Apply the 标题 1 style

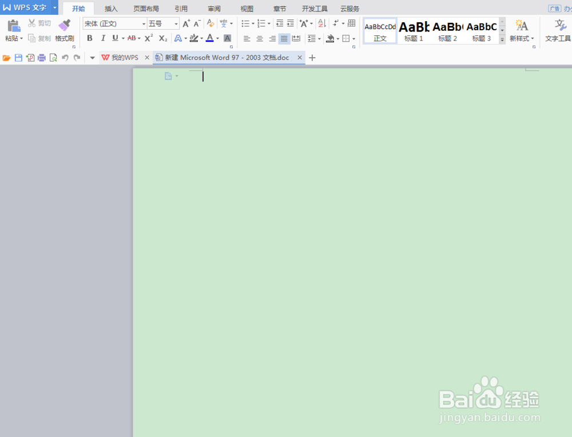click(414, 31)
